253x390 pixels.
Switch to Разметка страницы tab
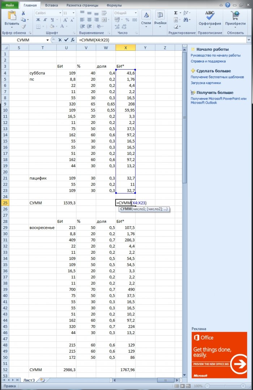(82, 5)
